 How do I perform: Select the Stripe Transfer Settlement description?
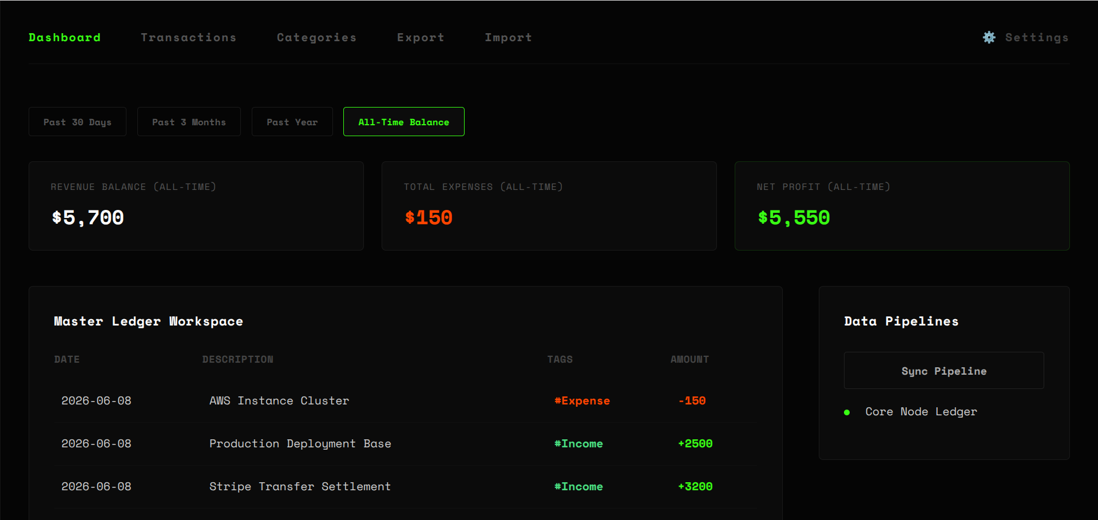pos(300,487)
